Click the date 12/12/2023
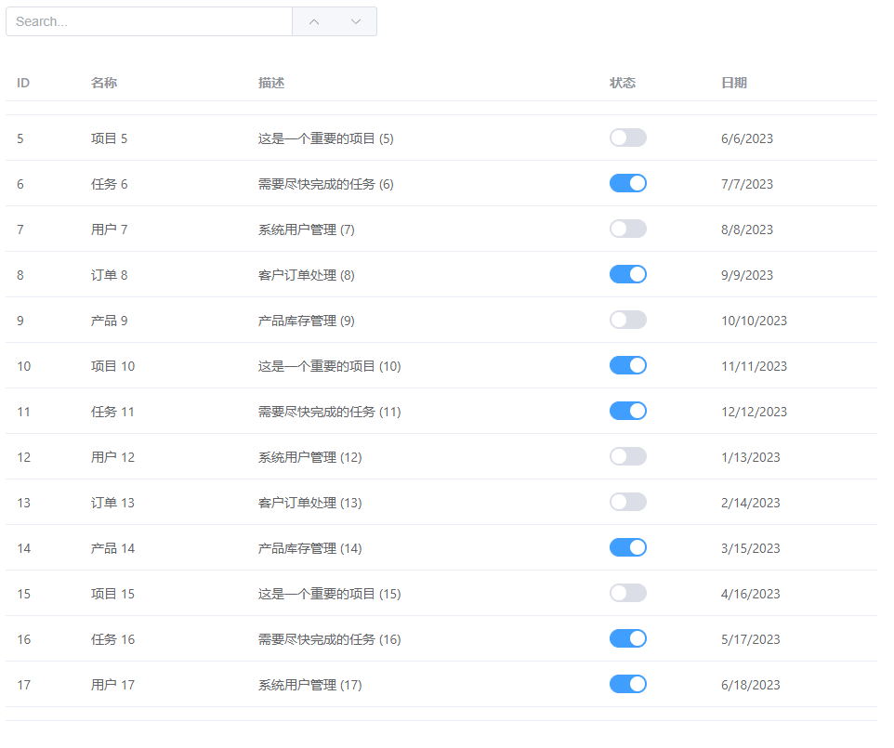The height and width of the screenshot is (748, 894). 754,412
